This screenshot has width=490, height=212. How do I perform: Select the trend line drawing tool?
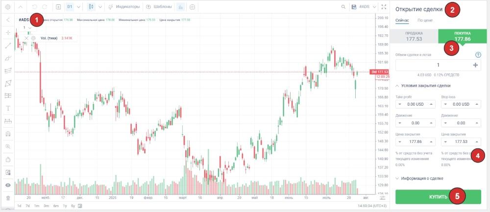click(x=8, y=46)
